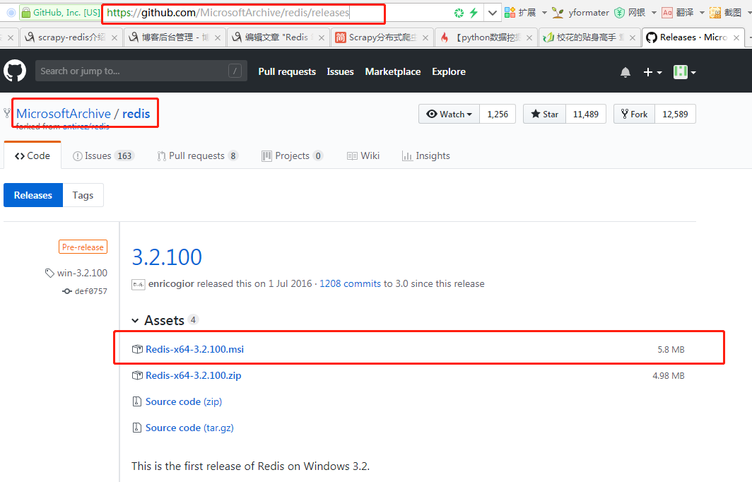Open the plus create-new dropdown
This screenshot has height=482, width=752.
pos(652,72)
